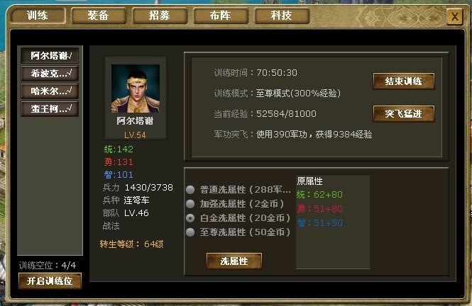Go to the 科技 tab
Viewport: 472px width, 306px height.
(282, 16)
